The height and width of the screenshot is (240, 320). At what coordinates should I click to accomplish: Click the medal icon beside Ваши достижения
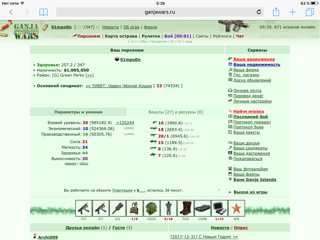tap(230, 153)
